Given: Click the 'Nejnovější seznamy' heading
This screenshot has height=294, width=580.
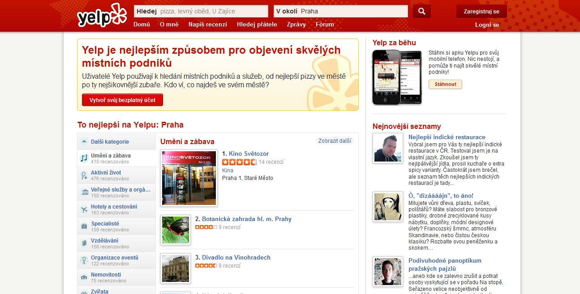Looking at the screenshot, I should pyautogui.click(x=407, y=127).
